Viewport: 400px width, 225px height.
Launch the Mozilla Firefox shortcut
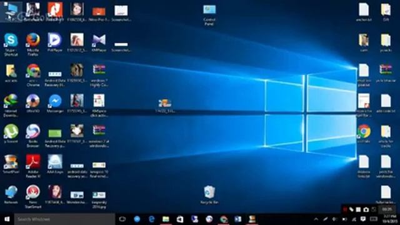pyautogui.click(x=33, y=44)
